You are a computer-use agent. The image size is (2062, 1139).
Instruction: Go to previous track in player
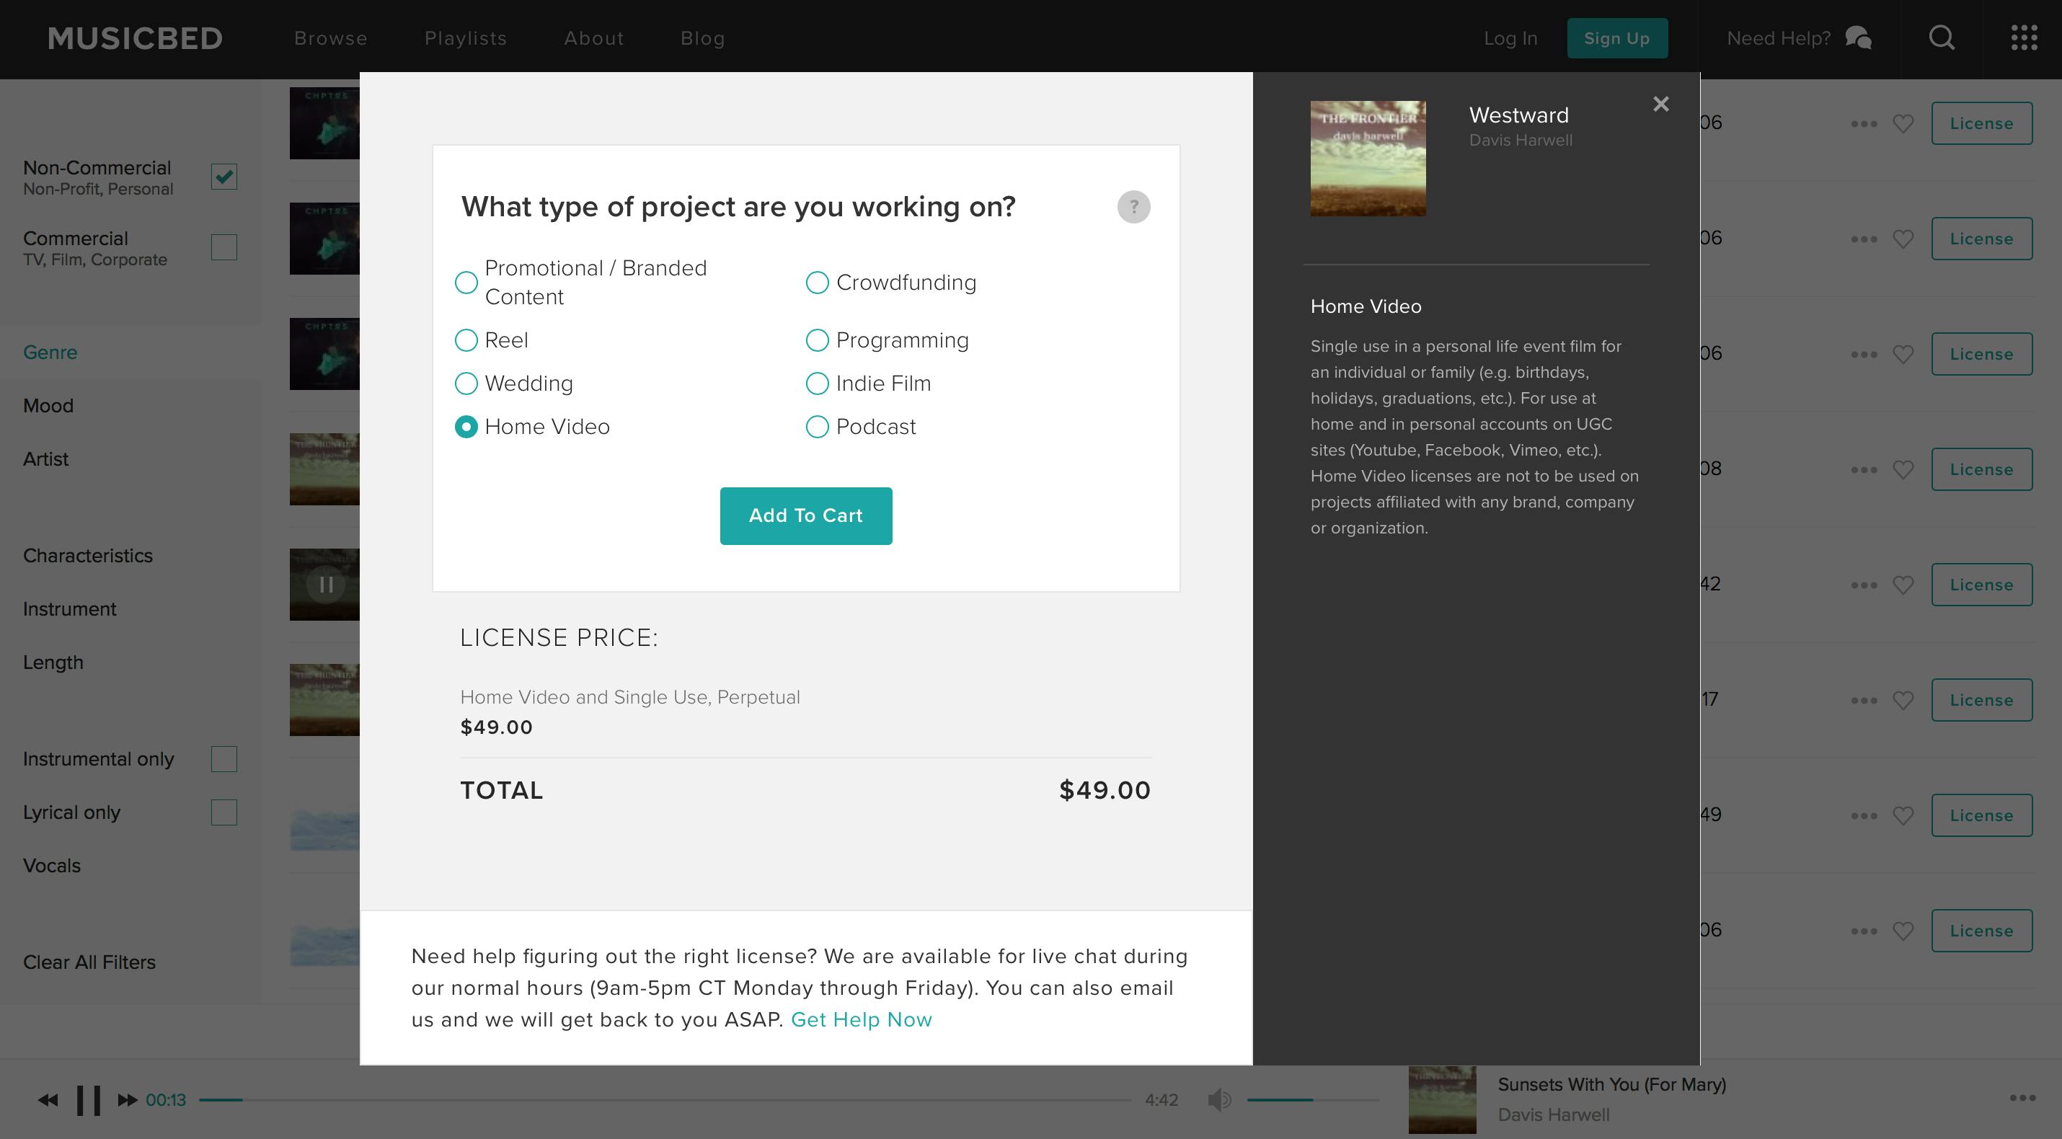coord(48,1100)
